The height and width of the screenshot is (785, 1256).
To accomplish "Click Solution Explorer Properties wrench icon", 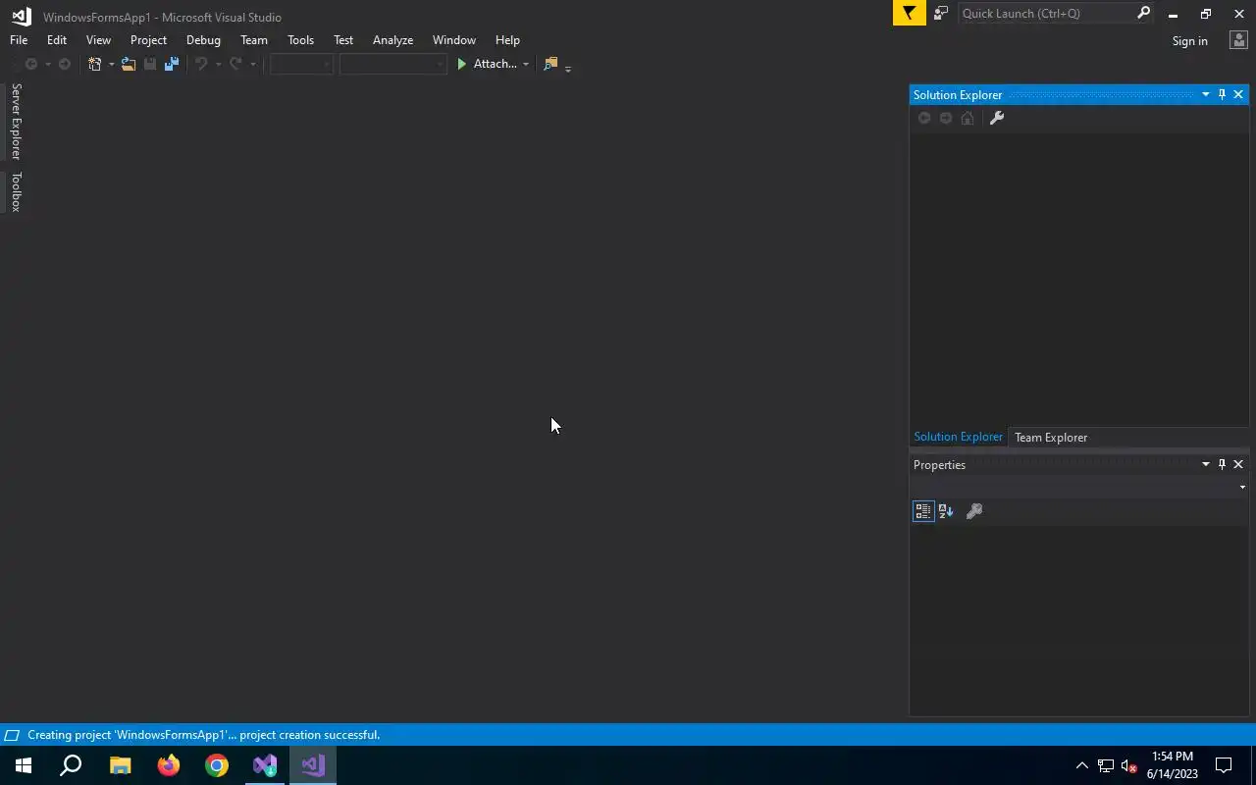I will pos(997,118).
